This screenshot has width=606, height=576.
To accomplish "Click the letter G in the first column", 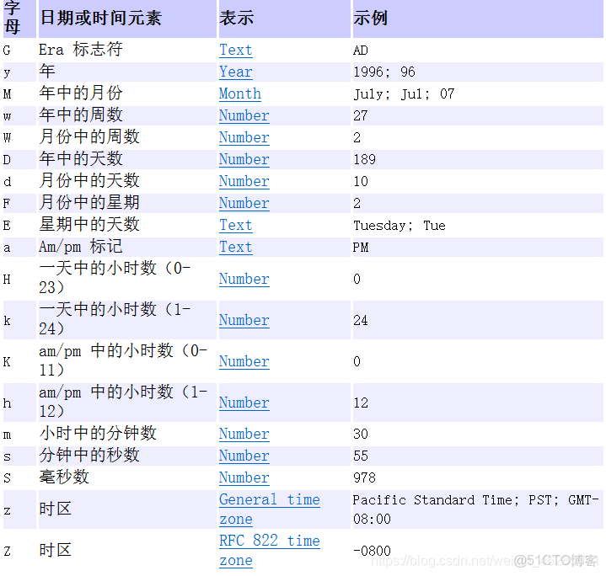I will click(7, 51).
